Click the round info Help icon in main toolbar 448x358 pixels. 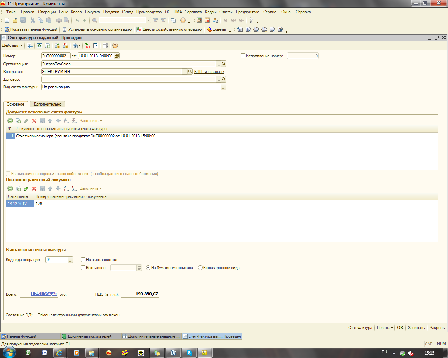(183, 21)
